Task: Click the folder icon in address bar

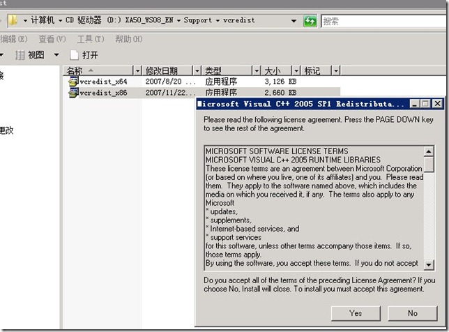Action: tap(13, 20)
